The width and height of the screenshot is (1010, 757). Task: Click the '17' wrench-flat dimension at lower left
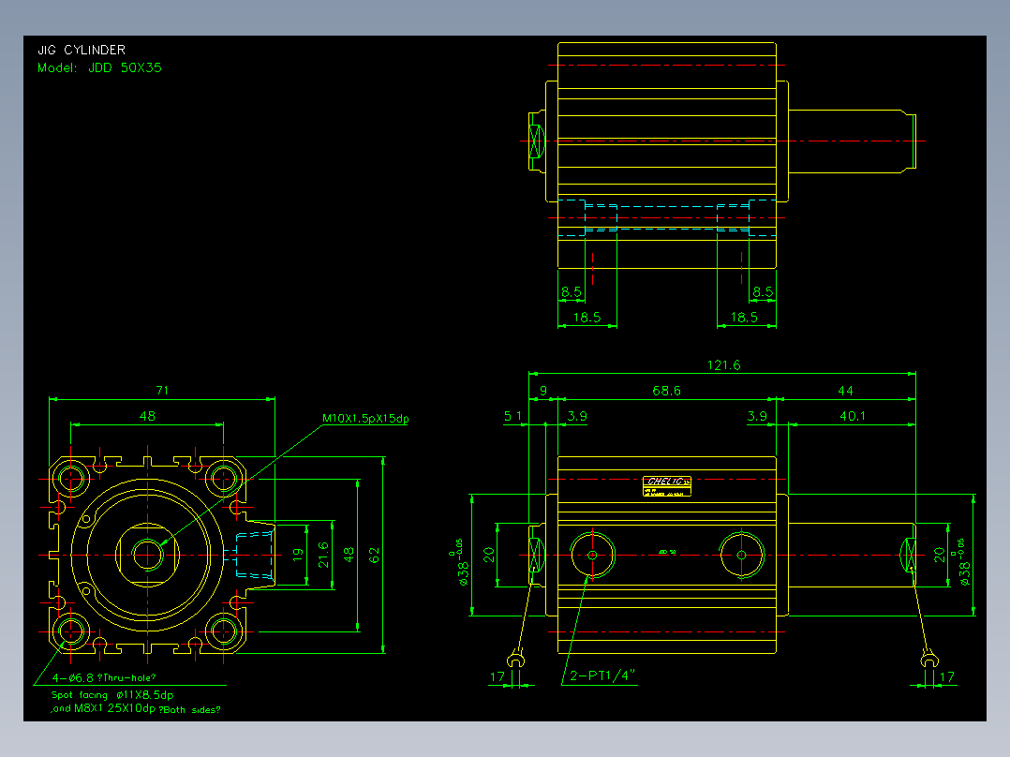pyautogui.click(x=498, y=677)
